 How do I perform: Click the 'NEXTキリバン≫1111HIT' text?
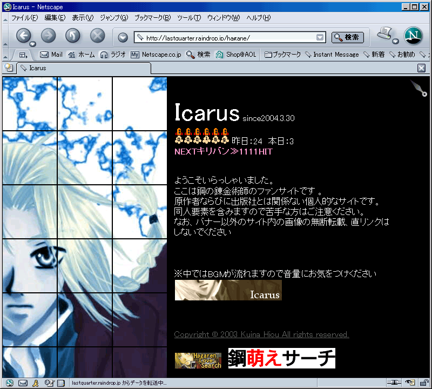pyautogui.click(x=224, y=152)
